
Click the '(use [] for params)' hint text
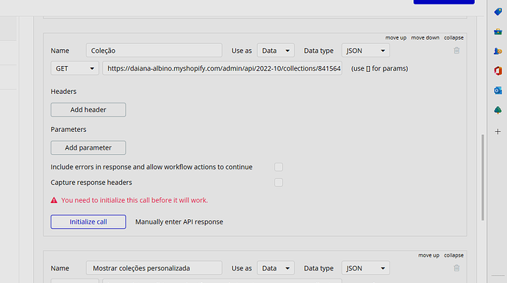380,68
